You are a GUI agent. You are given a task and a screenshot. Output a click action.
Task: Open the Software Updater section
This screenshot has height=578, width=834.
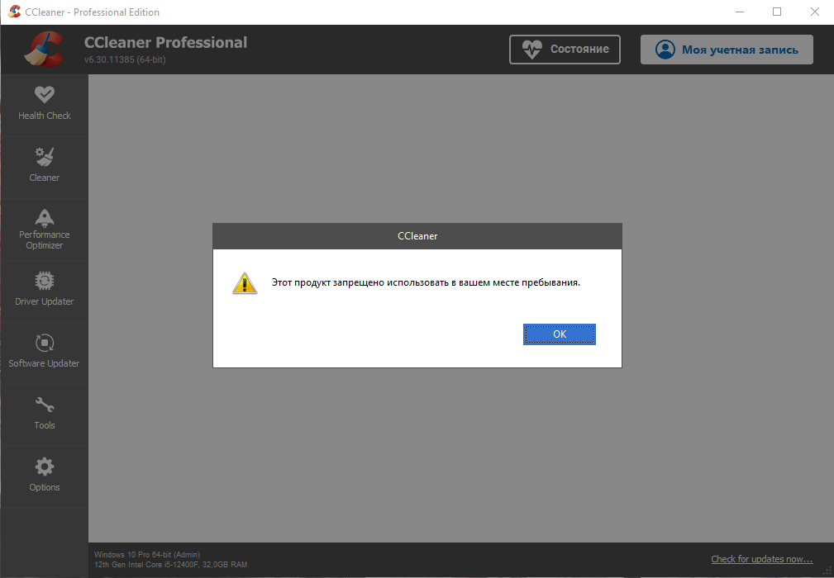[x=44, y=353]
